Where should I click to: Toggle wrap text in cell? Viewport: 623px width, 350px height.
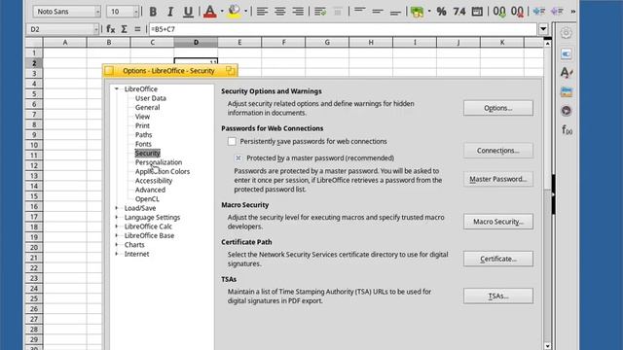click(x=320, y=12)
